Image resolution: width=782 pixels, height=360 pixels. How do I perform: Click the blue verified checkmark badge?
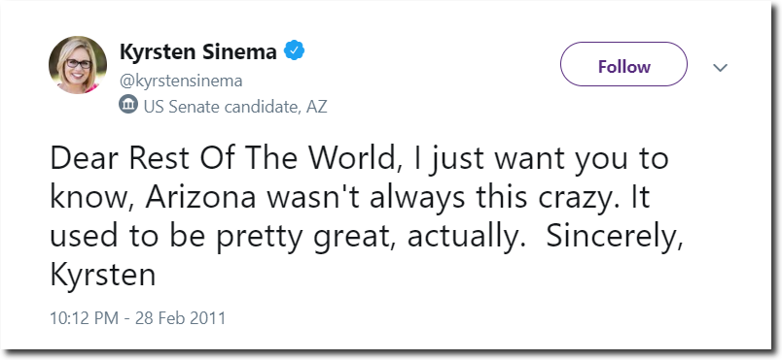tap(295, 51)
